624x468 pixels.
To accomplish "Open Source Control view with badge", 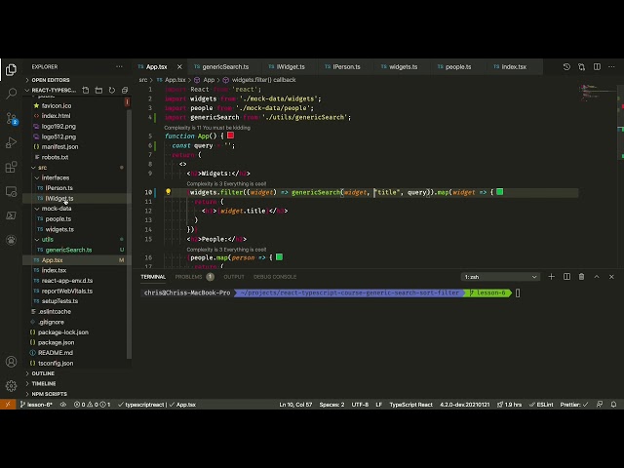I will [11, 118].
